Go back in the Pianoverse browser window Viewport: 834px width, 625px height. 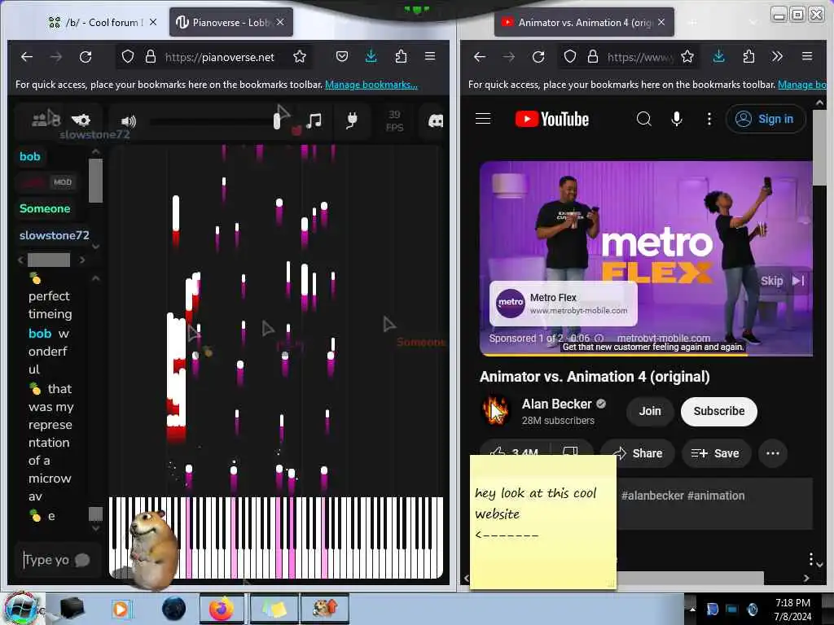point(27,56)
